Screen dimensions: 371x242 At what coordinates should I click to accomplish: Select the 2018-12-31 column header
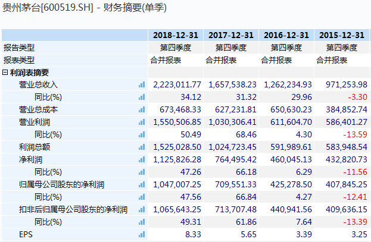pos(176,35)
